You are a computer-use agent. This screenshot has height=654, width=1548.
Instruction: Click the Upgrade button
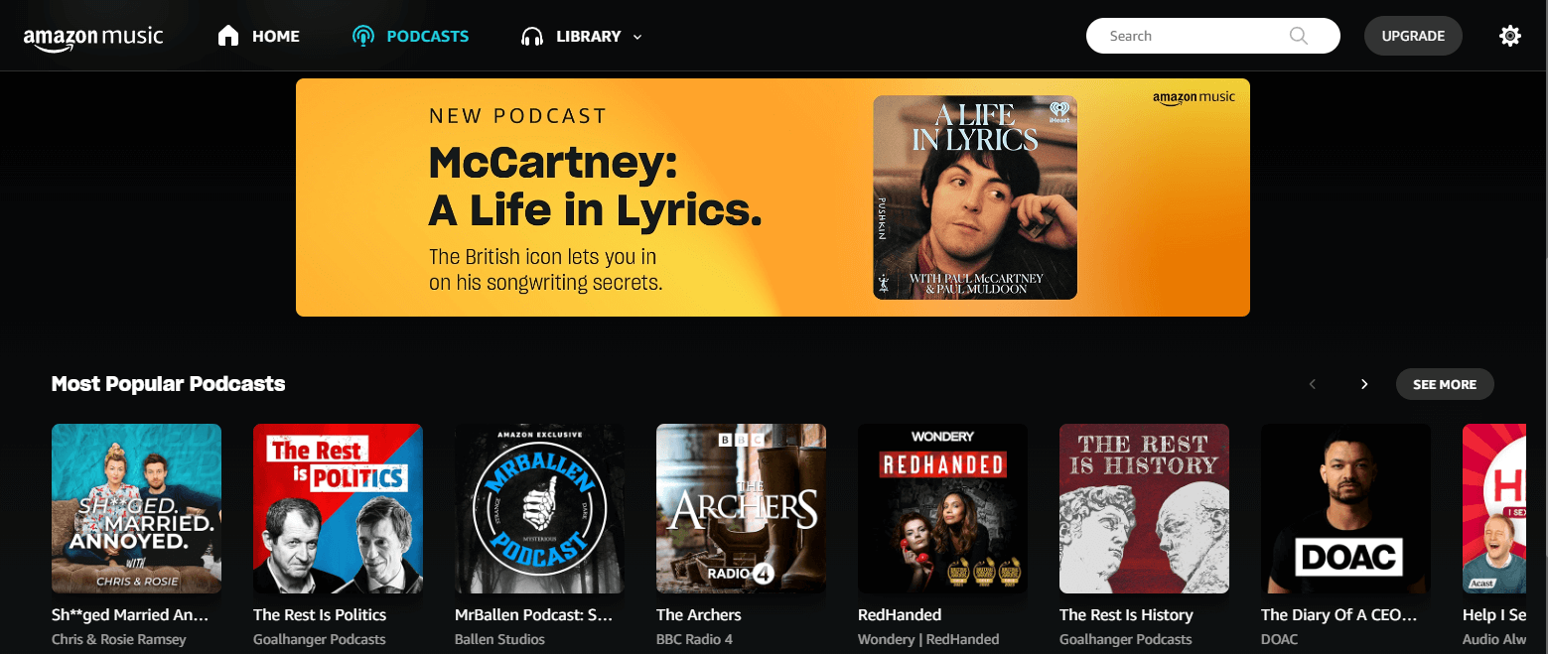[1413, 36]
